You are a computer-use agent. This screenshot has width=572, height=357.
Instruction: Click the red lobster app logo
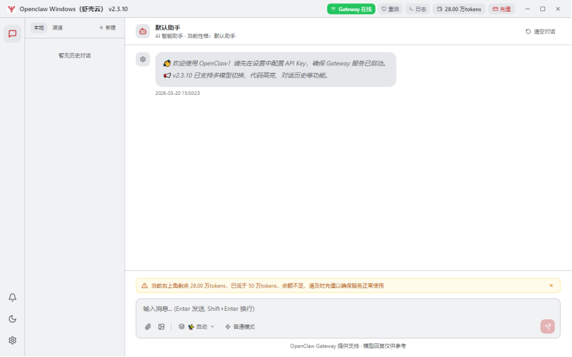tap(11, 9)
